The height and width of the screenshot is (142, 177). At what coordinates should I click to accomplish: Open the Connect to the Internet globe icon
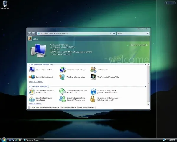click(x=32, y=77)
